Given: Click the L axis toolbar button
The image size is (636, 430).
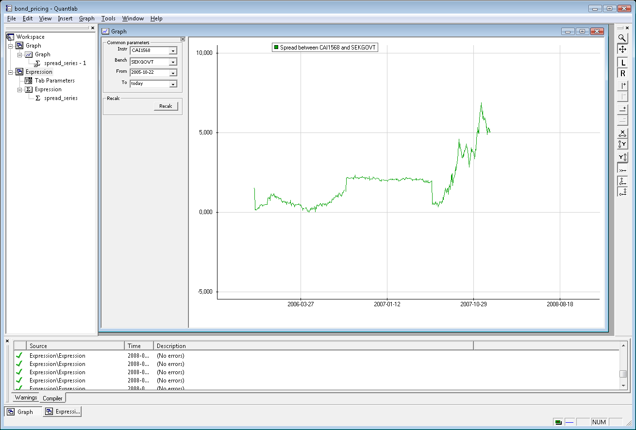Looking at the screenshot, I should pyautogui.click(x=622, y=63).
